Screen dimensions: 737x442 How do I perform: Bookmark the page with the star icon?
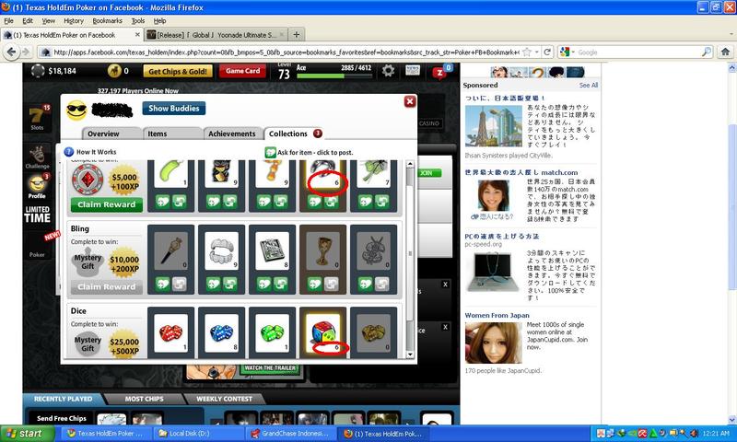527,52
